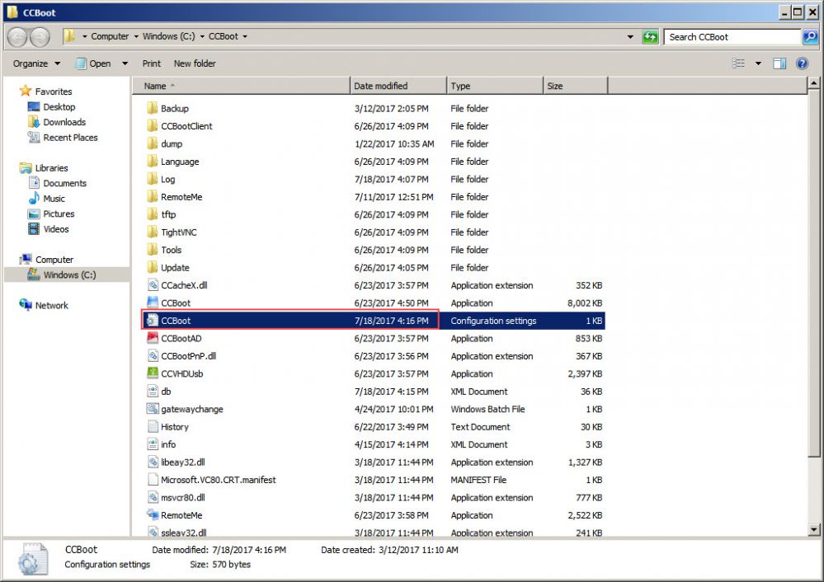Select the CCVHDUsb application icon
Viewport: 824px width, 582px height.
pyautogui.click(x=153, y=373)
